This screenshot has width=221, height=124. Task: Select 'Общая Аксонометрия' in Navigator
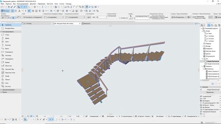pyautogui.click(x=213, y=64)
